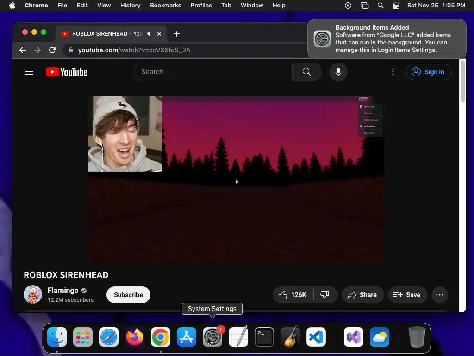Open Finder from the Dock
Screen dimensions: 474x356
click(57, 337)
